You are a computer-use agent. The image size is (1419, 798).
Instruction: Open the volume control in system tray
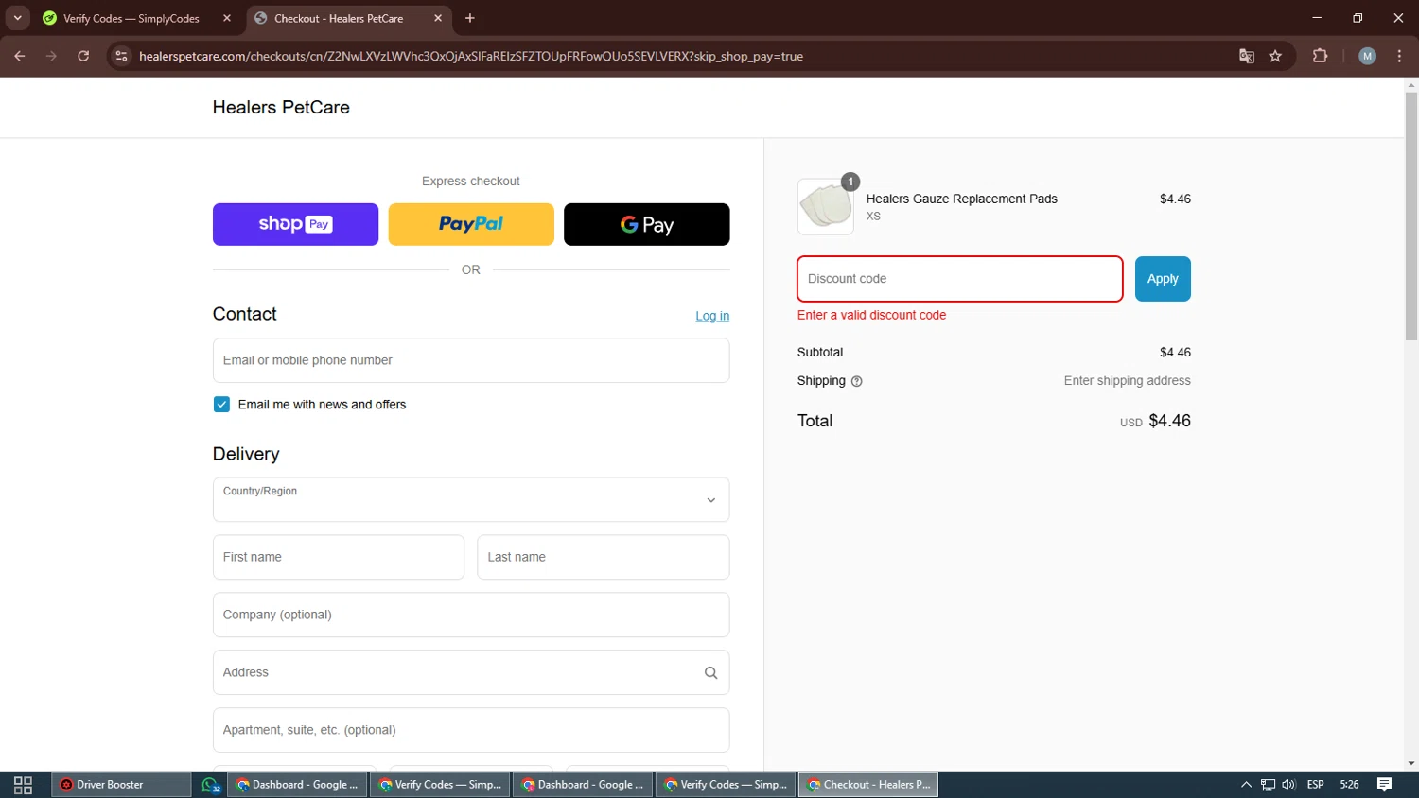1288,785
